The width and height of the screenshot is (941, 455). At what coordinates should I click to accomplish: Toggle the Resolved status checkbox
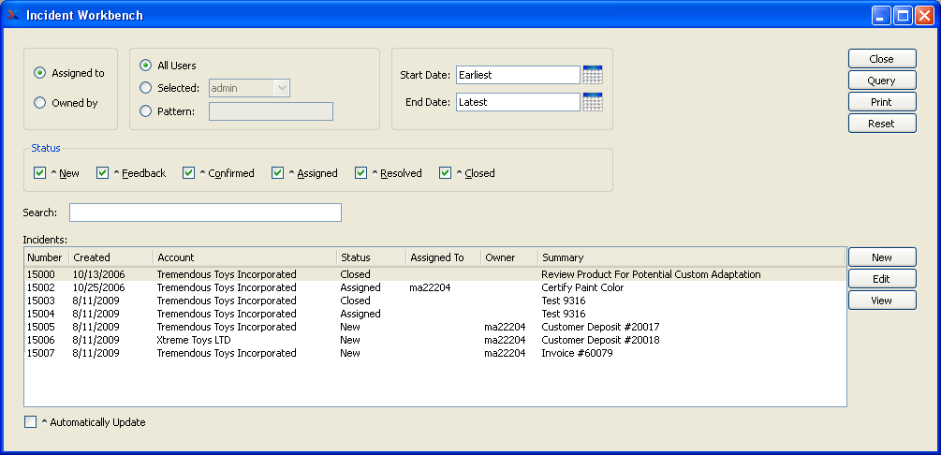(x=361, y=173)
